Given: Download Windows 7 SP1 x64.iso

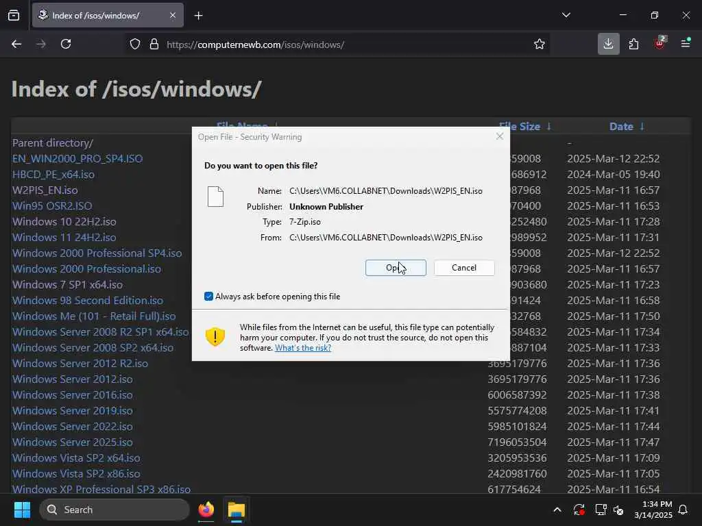Looking at the screenshot, I should pos(67,284).
